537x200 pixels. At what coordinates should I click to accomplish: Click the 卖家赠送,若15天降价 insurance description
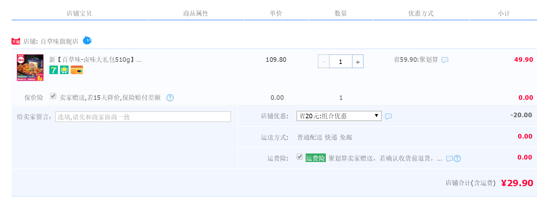110,98
